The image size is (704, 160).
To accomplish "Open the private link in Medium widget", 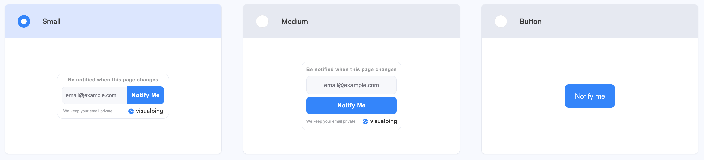I will pyautogui.click(x=349, y=121).
